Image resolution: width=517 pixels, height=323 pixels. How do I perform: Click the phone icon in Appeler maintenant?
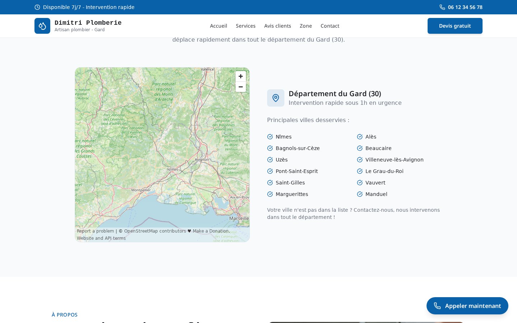click(437, 306)
